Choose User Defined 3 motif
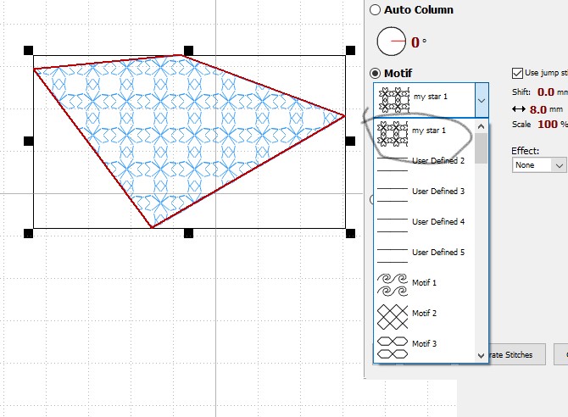568x417 pixels. 424,195
